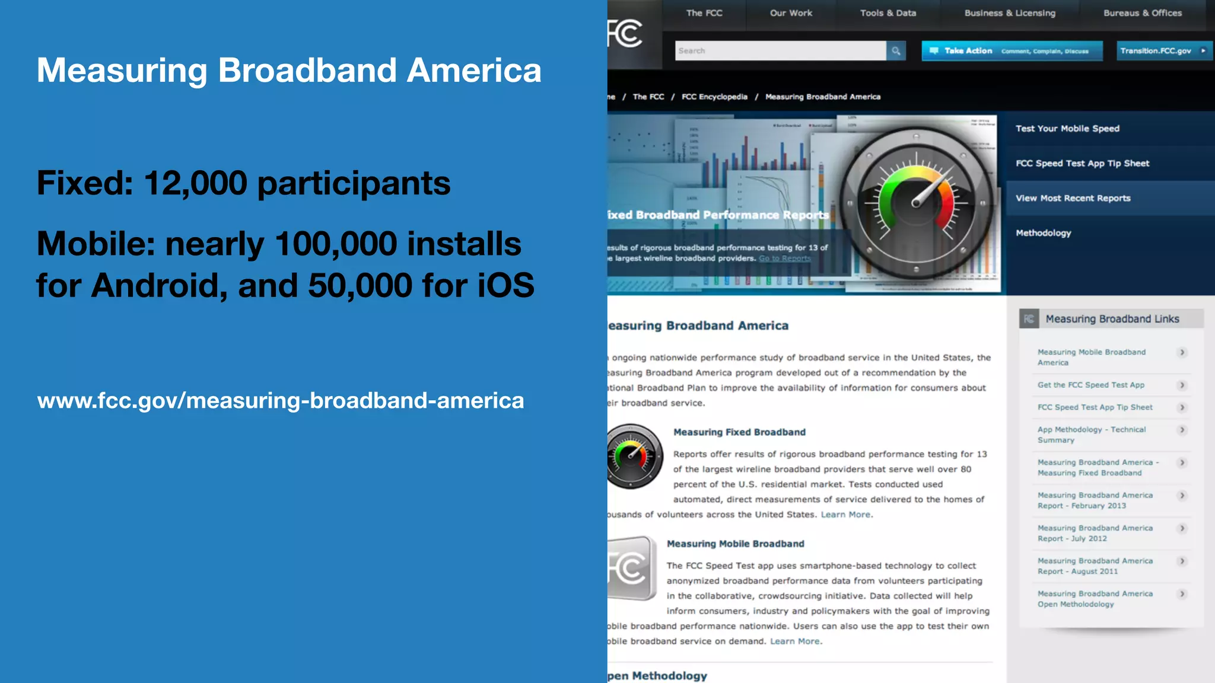Click the FCC app icon beside Measuring Mobile Broadband
The height and width of the screenshot is (683, 1215).
pos(631,569)
